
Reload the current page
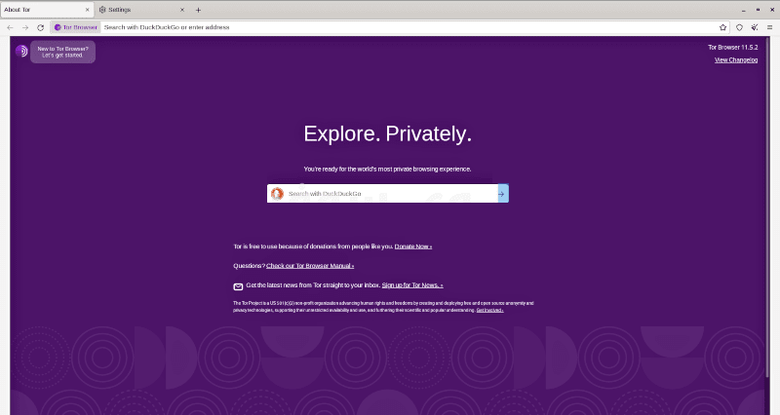coord(40,27)
